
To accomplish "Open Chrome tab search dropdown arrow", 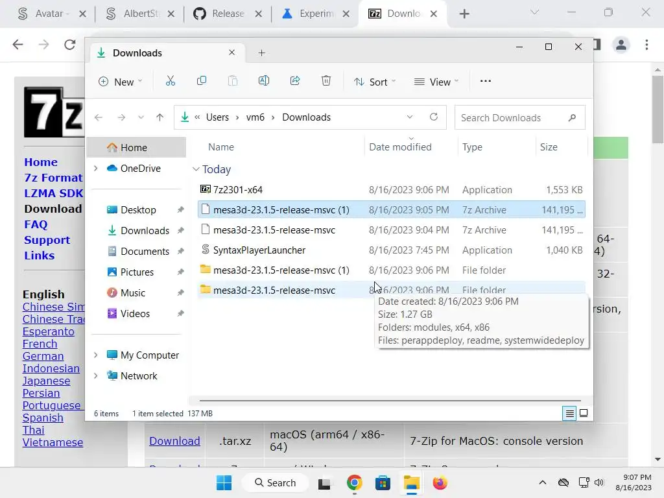I will 534,12.
